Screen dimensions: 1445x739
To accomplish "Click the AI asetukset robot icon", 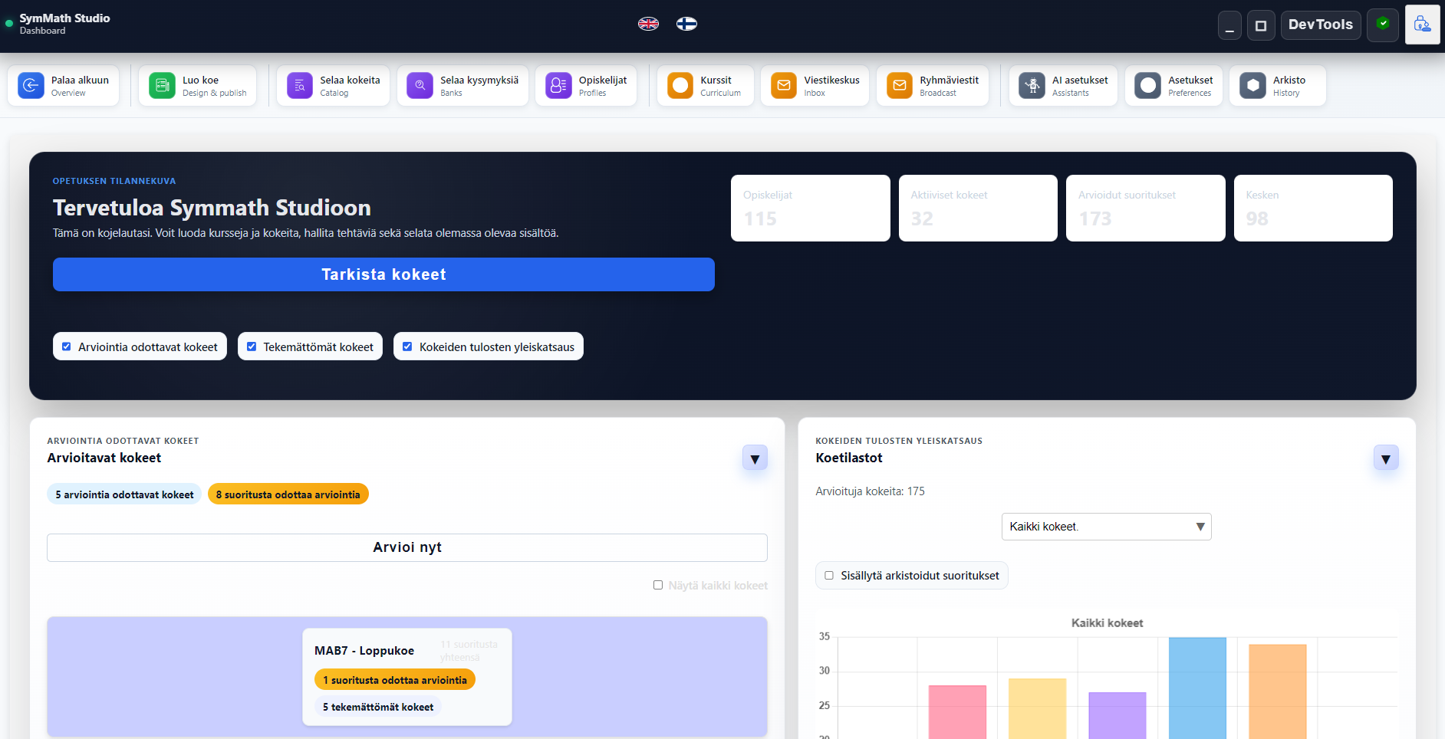I will [x=1032, y=86].
